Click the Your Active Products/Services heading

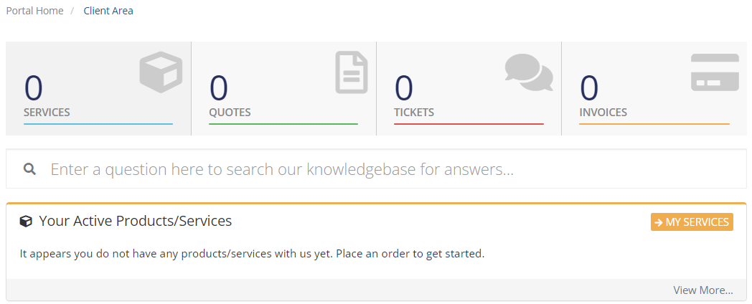[x=135, y=221]
